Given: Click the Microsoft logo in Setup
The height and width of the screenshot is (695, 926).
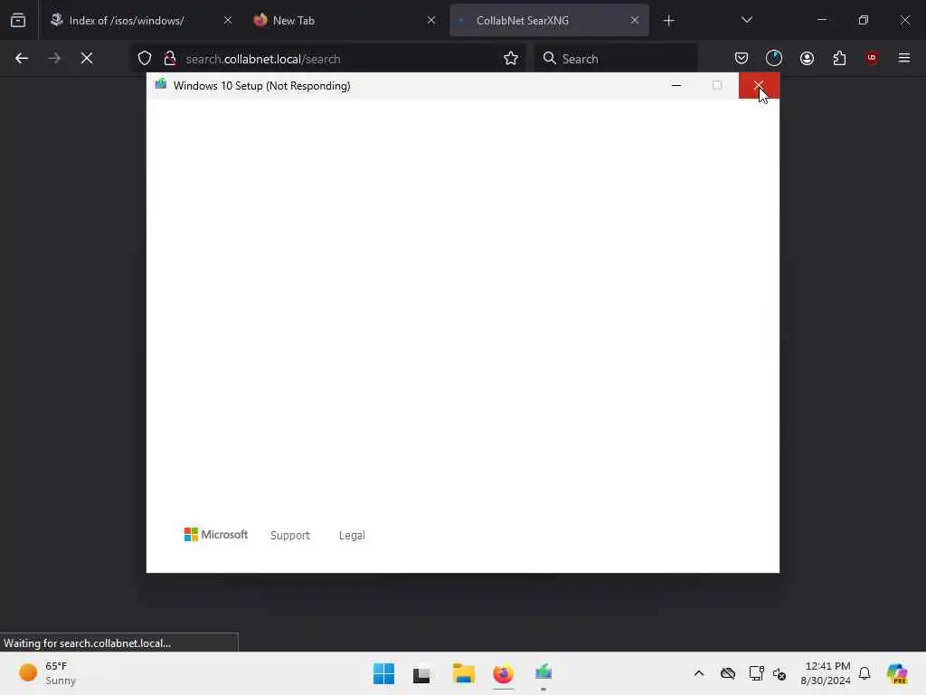Looking at the screenshot, I should tap(216, 535).
